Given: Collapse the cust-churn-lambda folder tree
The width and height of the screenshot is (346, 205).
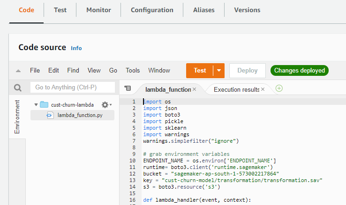Looking at the screenshot, I should click(36, 104).
